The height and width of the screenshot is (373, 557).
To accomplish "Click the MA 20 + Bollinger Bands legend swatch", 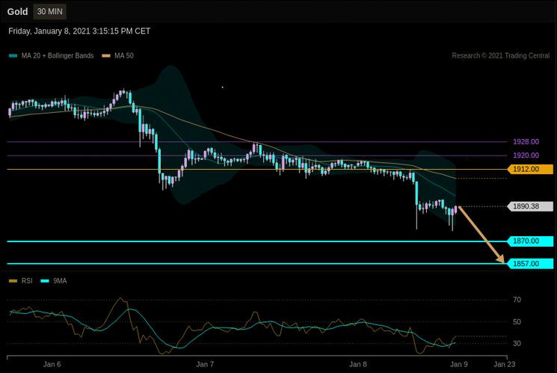I will 13,56.
